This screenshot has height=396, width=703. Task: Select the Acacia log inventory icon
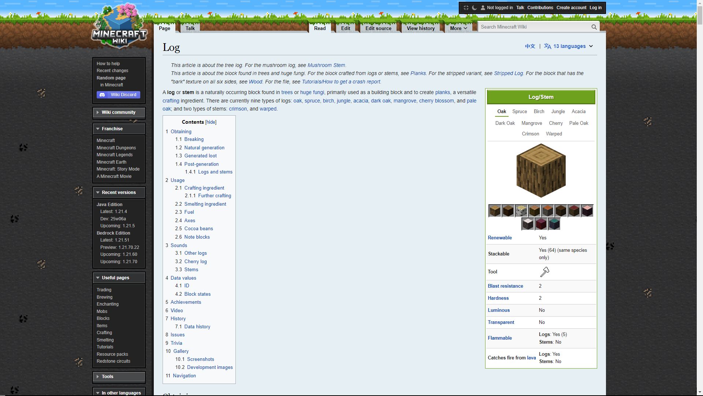pos(547,211)
